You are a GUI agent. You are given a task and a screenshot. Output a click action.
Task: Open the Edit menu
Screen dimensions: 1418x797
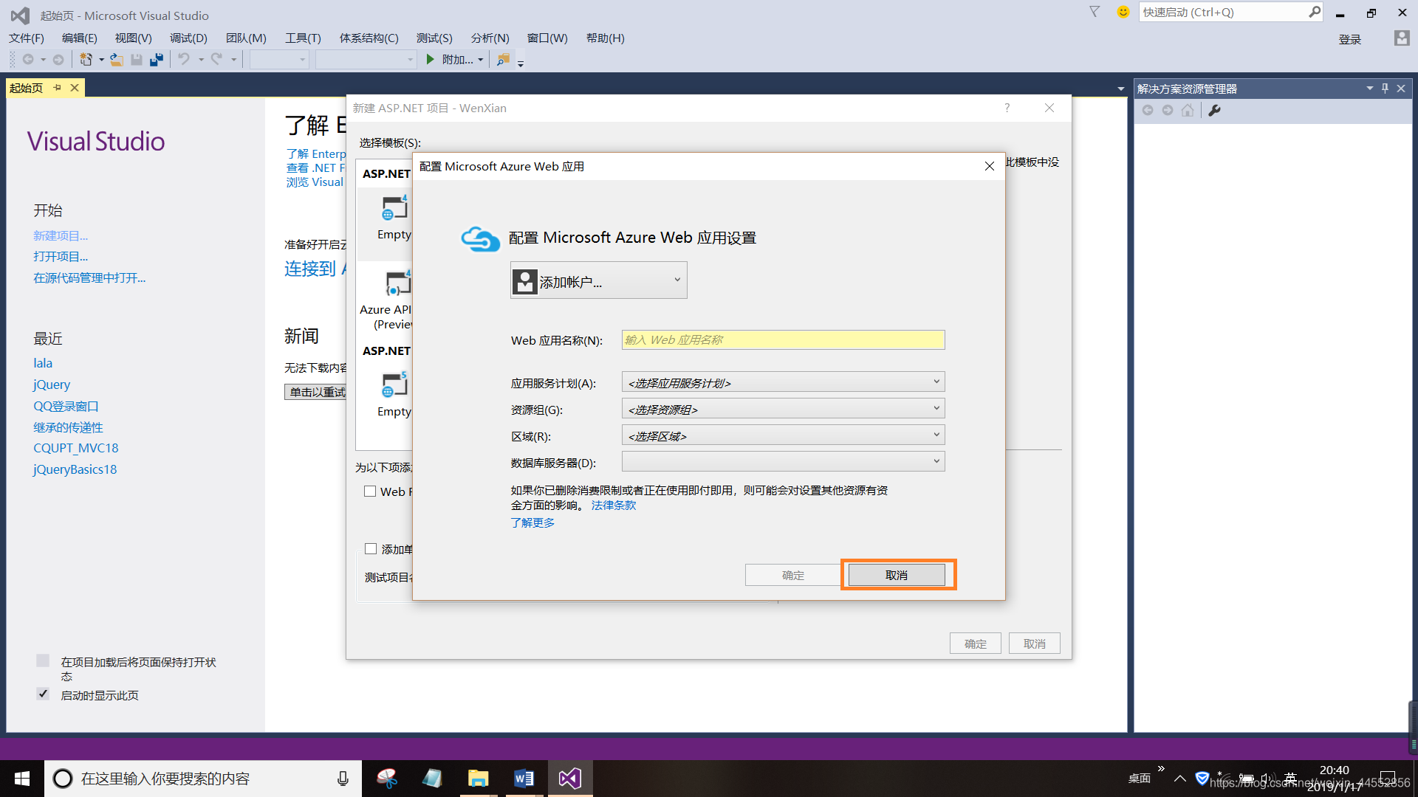pos(80,38)
